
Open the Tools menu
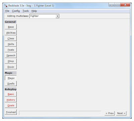point(26,11)
